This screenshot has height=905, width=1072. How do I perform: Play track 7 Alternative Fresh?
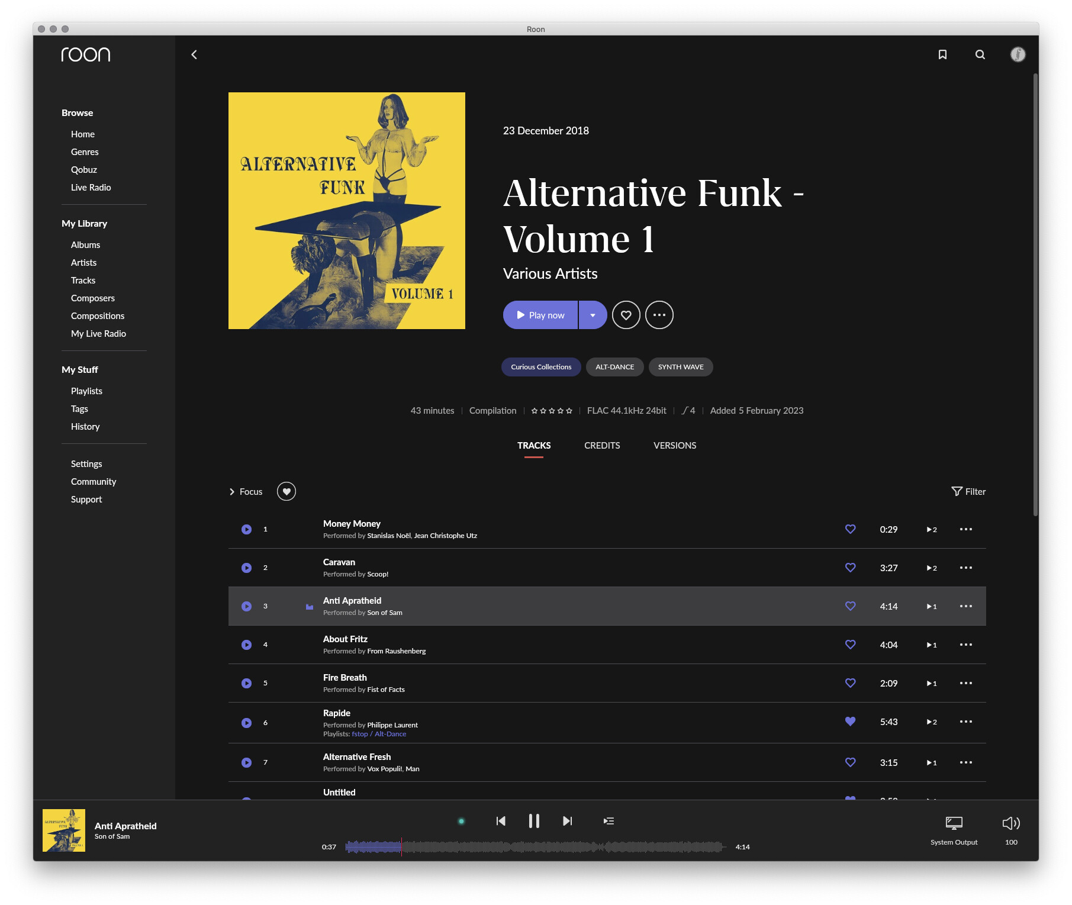point(246,762)
